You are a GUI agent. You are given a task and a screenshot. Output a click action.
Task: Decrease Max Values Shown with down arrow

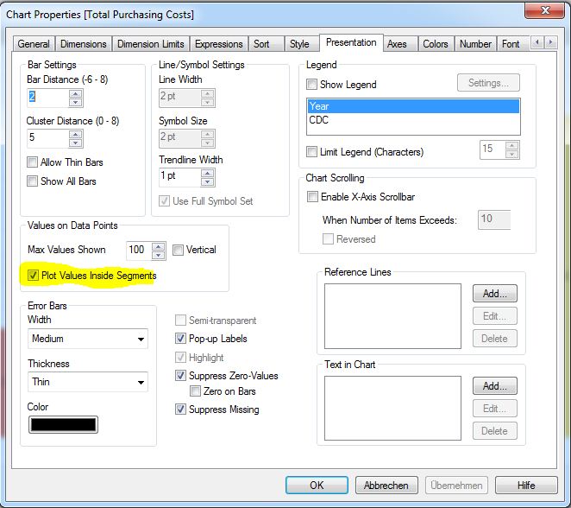coord(159,255)
